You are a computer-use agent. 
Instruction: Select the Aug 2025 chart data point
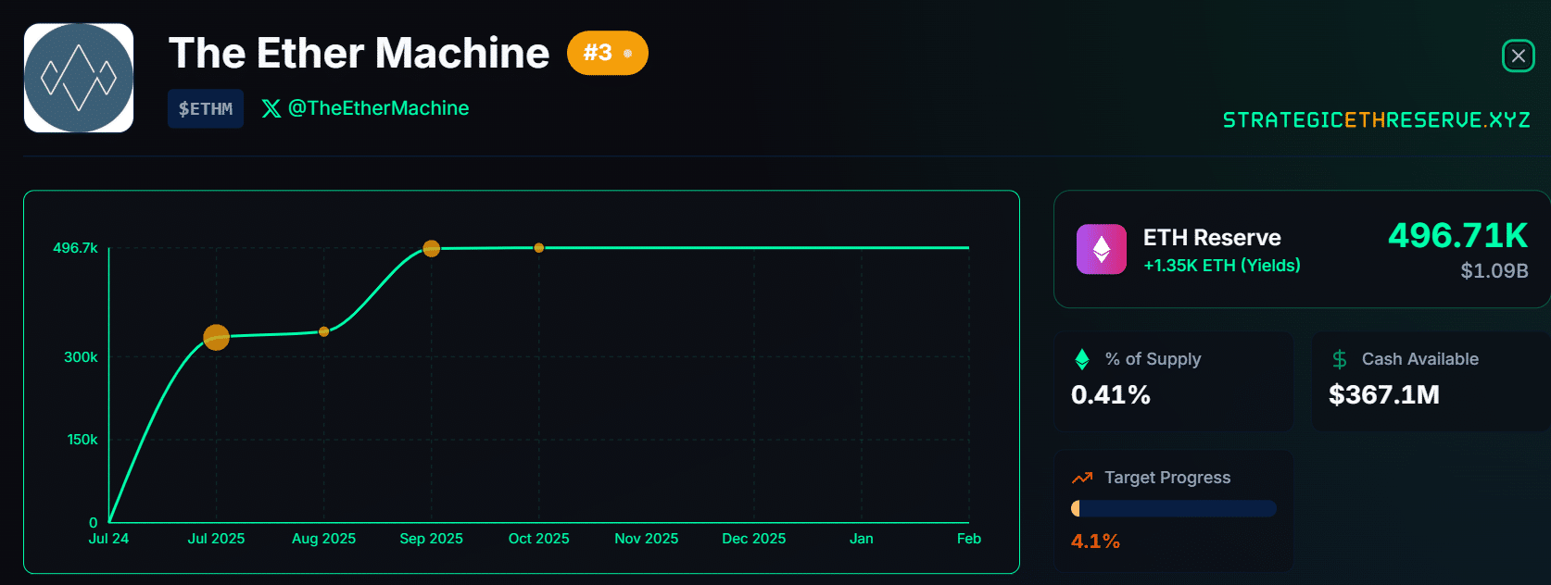(x=323, y=331)
